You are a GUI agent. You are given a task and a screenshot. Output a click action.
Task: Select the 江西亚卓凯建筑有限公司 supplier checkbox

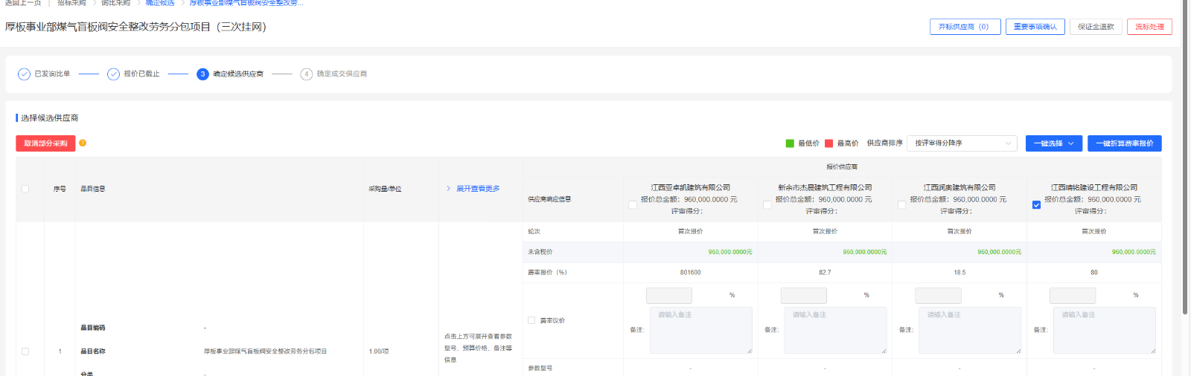pos(633,205)
